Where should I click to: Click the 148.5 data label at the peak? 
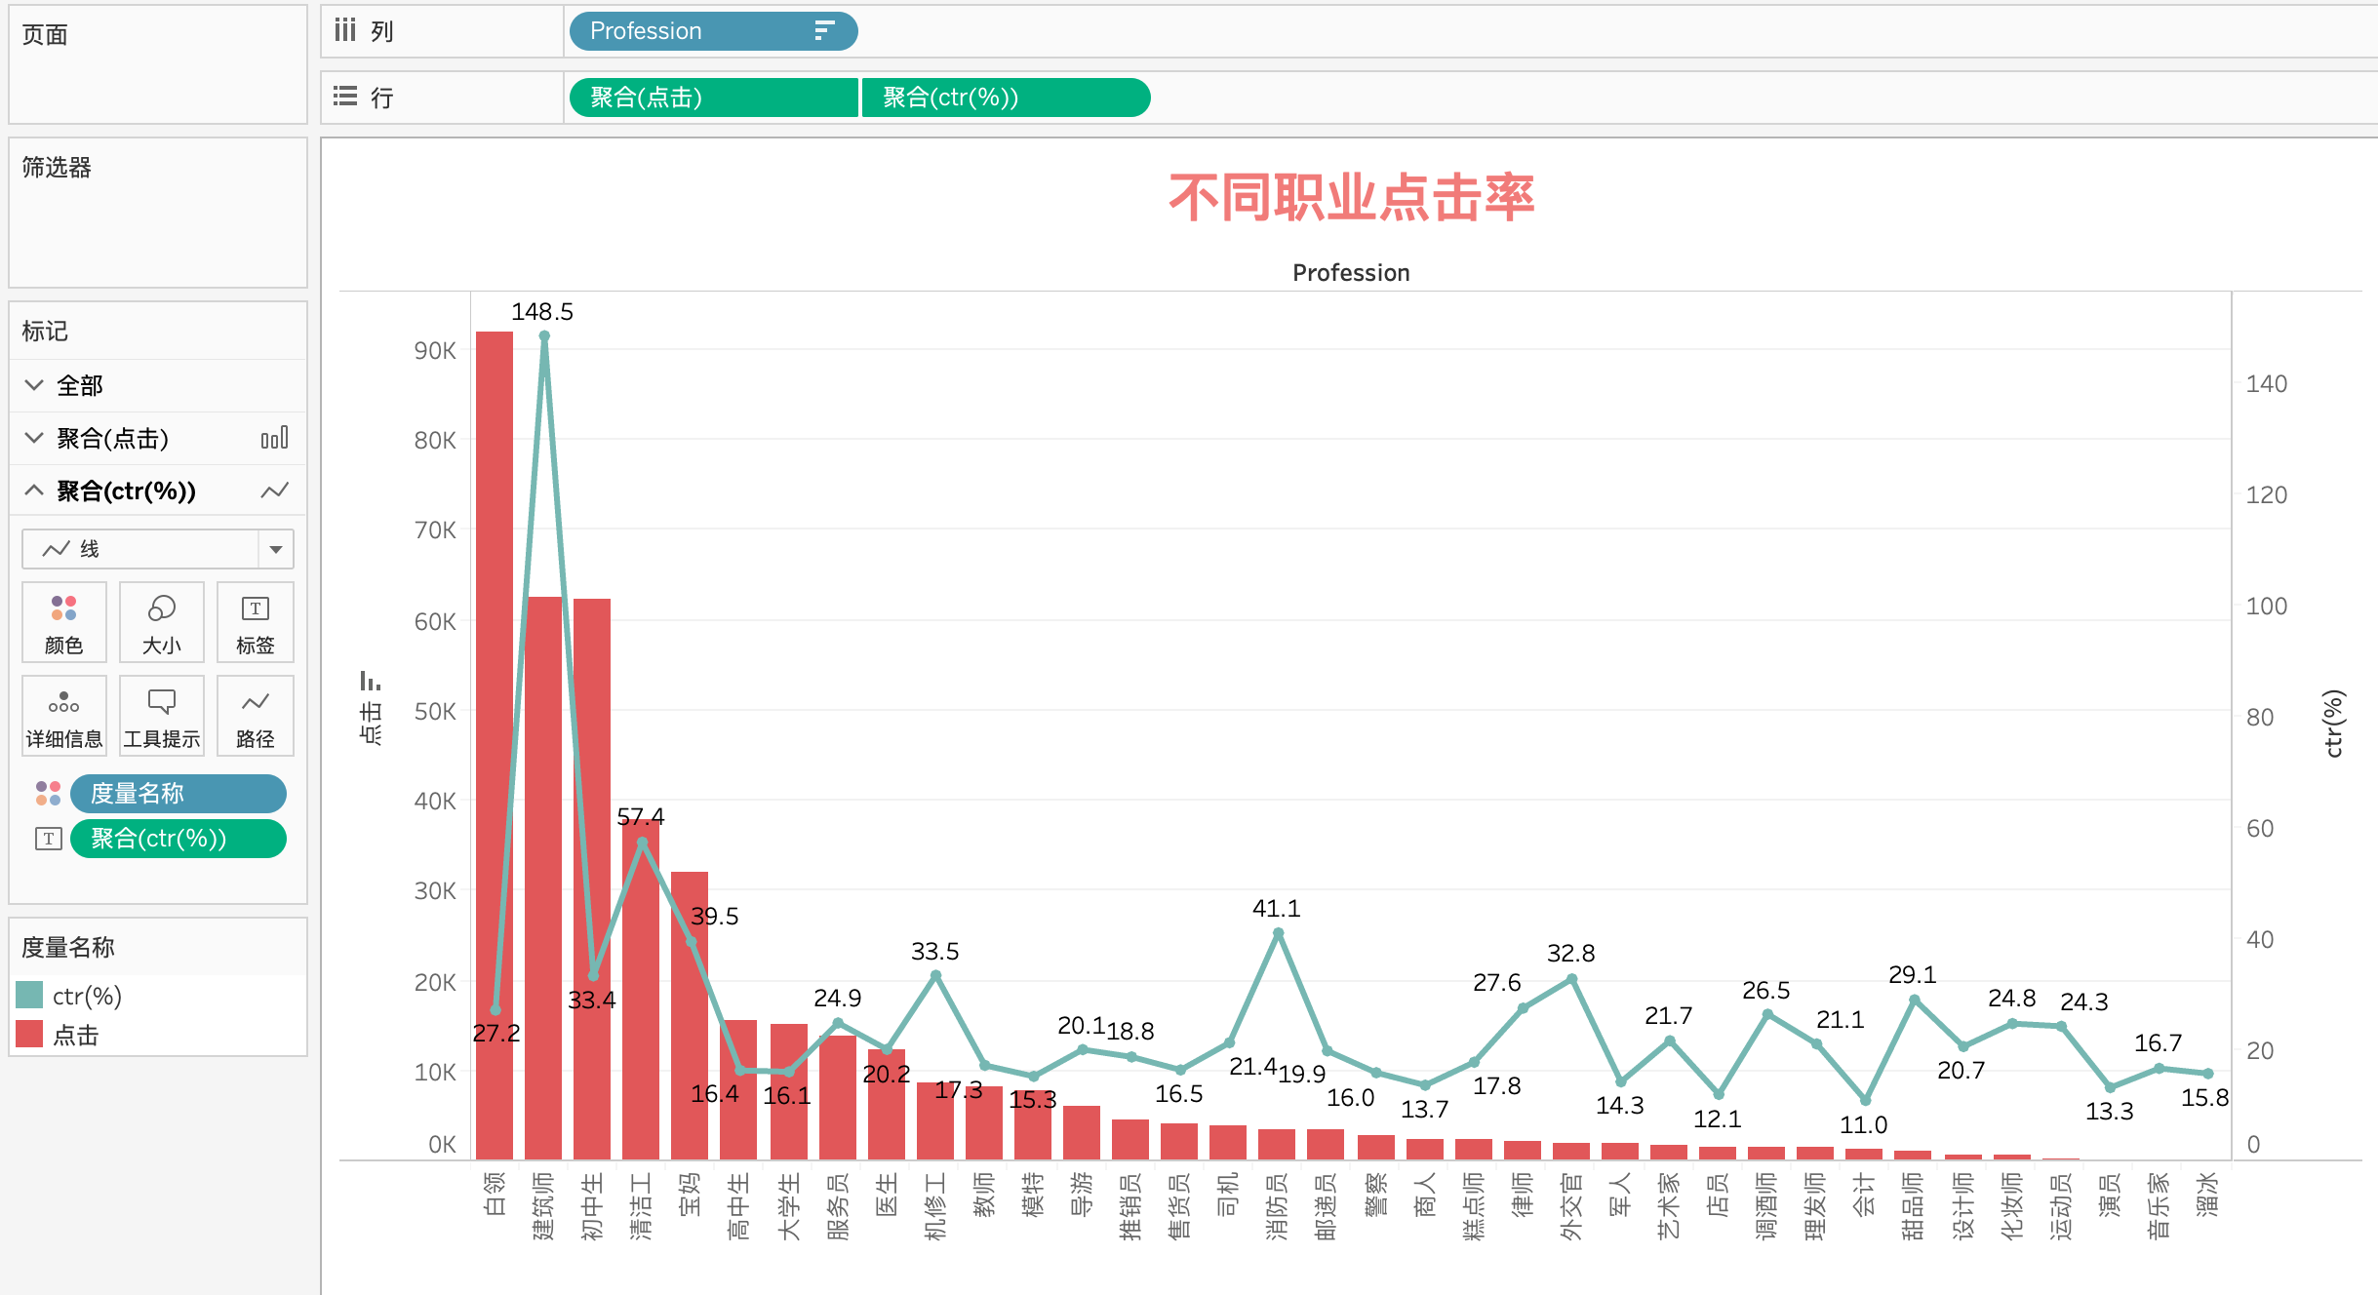point(542,312)
